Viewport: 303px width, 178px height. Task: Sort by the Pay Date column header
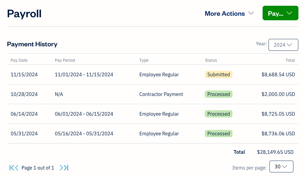coord(19,60)
